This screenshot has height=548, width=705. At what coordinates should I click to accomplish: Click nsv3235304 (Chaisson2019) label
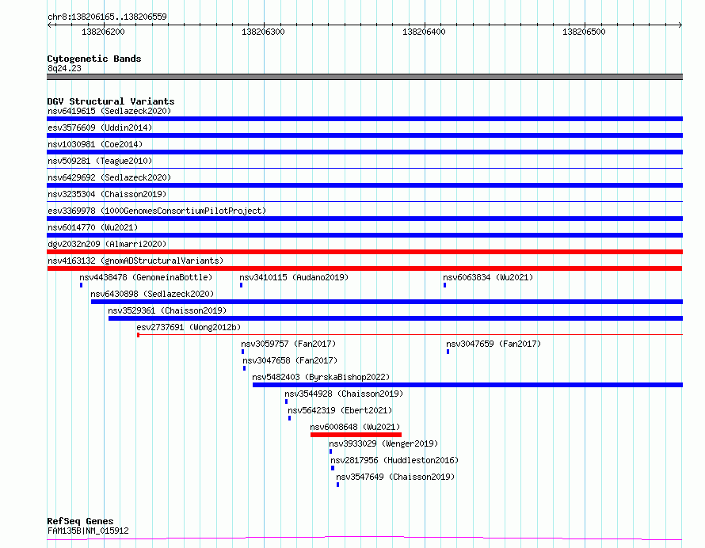click(x=107, y=194)
